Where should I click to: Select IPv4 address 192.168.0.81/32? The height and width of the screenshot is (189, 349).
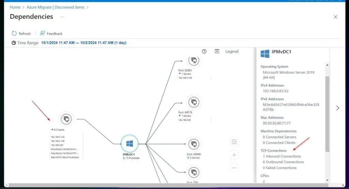[x=275, y=91]
